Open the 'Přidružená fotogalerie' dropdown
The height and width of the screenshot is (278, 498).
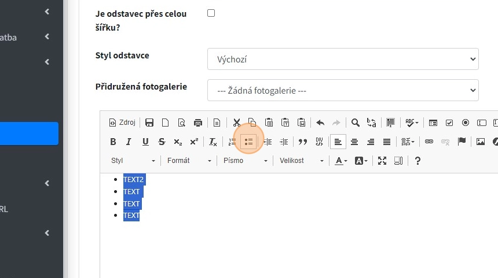click(x=343, y=90)
